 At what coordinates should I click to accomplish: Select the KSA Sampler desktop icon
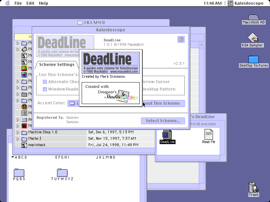[252, 37]
